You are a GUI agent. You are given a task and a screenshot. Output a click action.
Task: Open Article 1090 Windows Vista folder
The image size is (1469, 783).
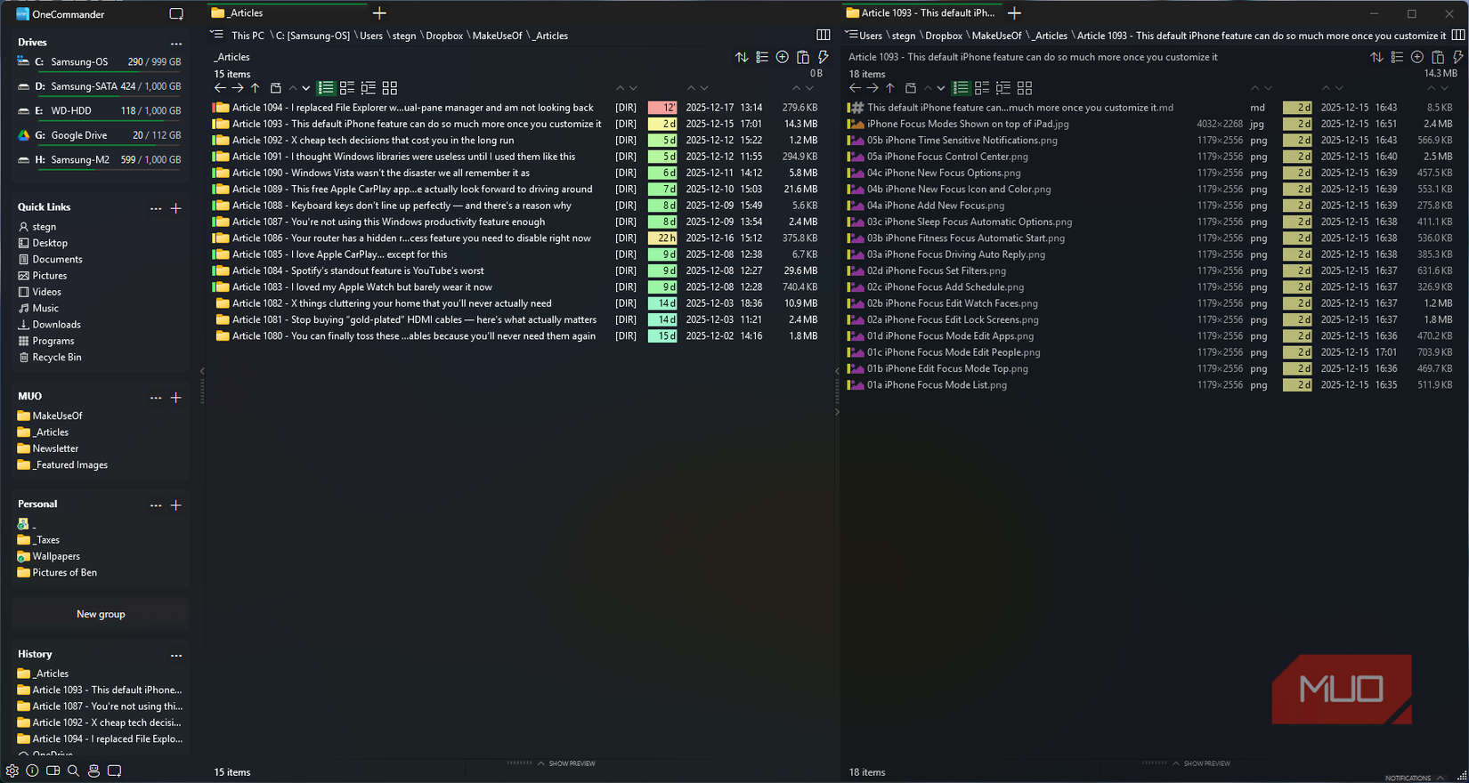coord(515,173)
